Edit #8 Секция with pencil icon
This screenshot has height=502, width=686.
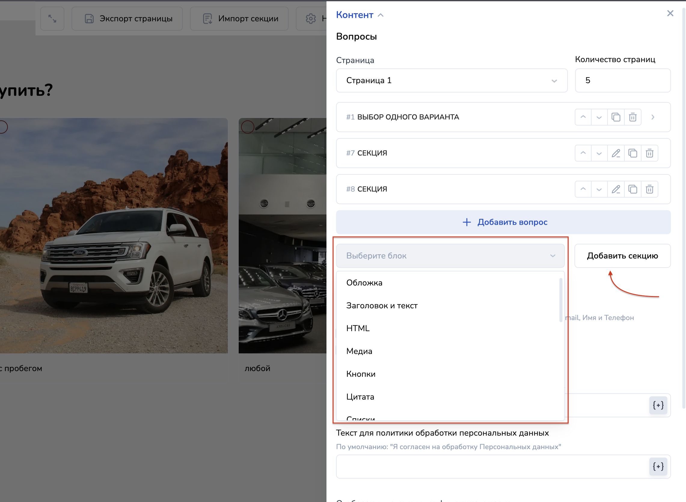616,189
